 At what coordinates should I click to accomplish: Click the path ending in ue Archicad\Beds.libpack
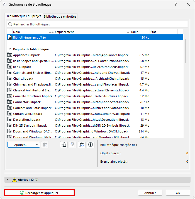(92, 67)
